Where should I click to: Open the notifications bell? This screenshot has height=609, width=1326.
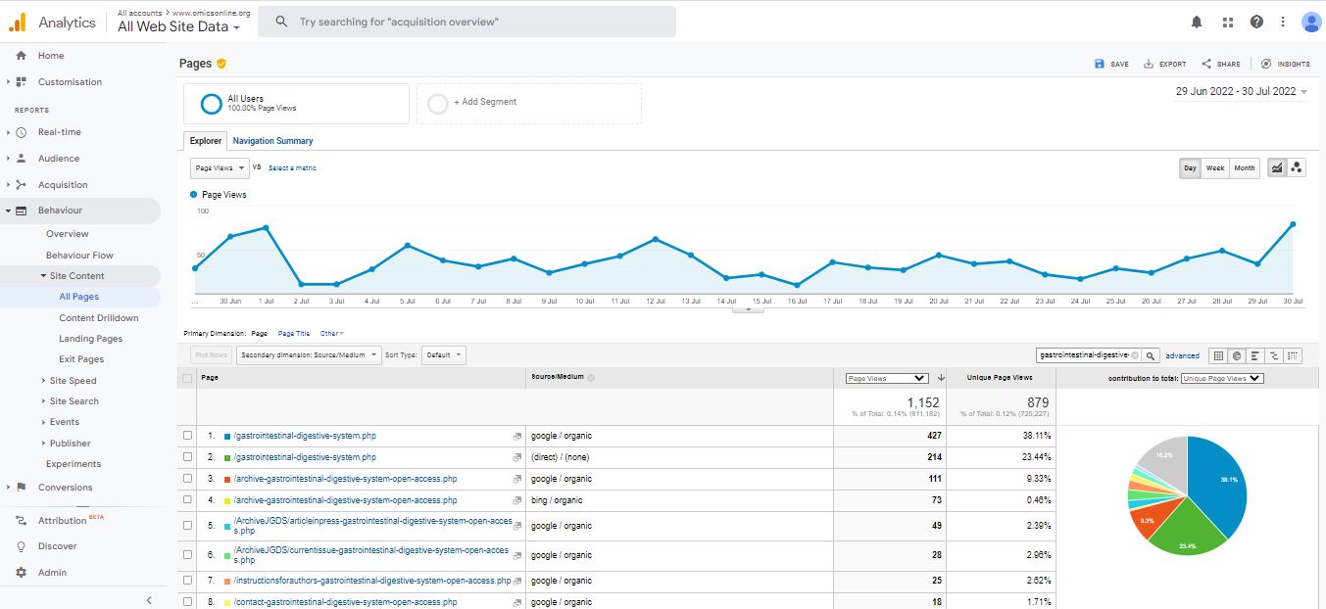1197,22
